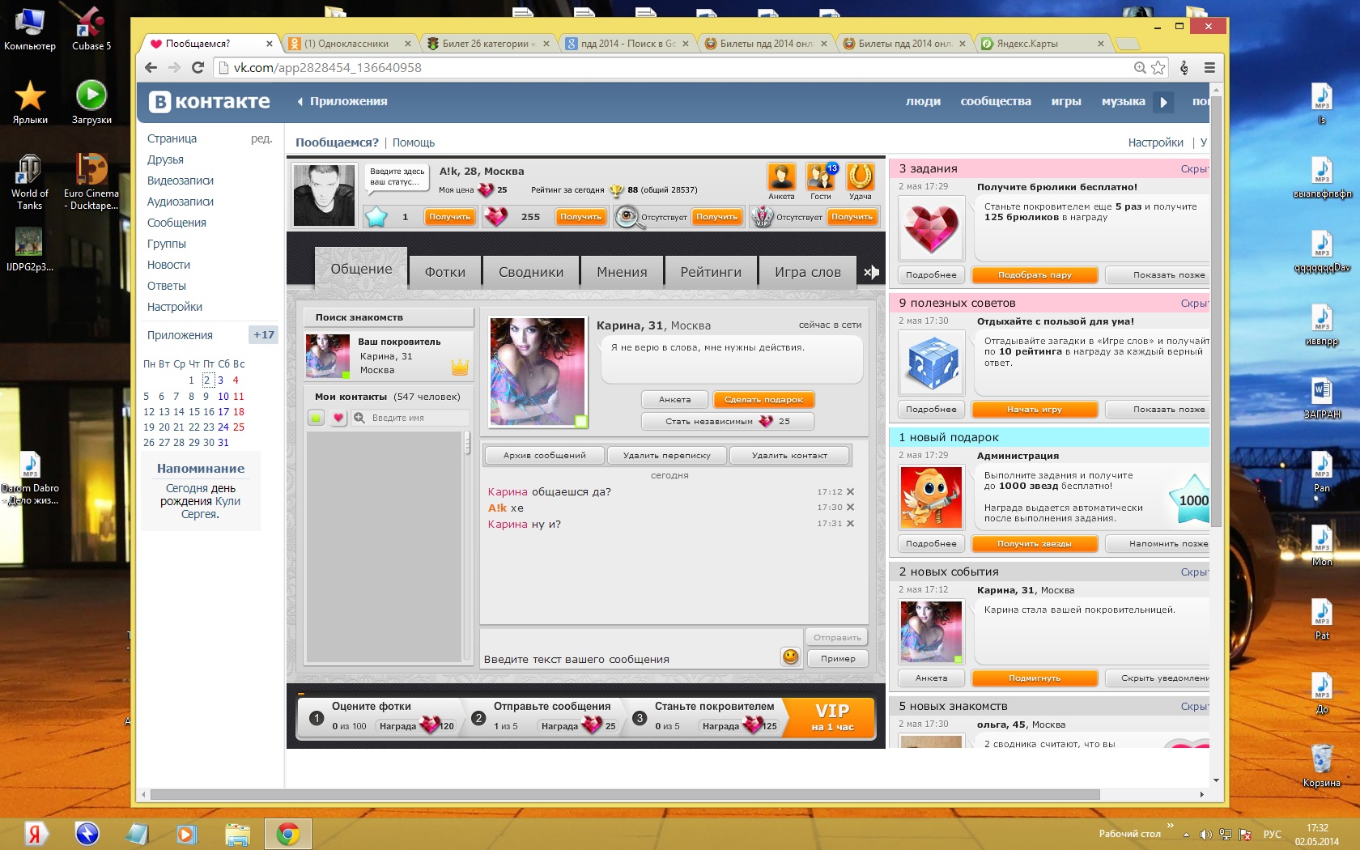Screen dimensions: 1360x850
Task: Open Друзья in VK sidebar
Action: click(165, 159)
